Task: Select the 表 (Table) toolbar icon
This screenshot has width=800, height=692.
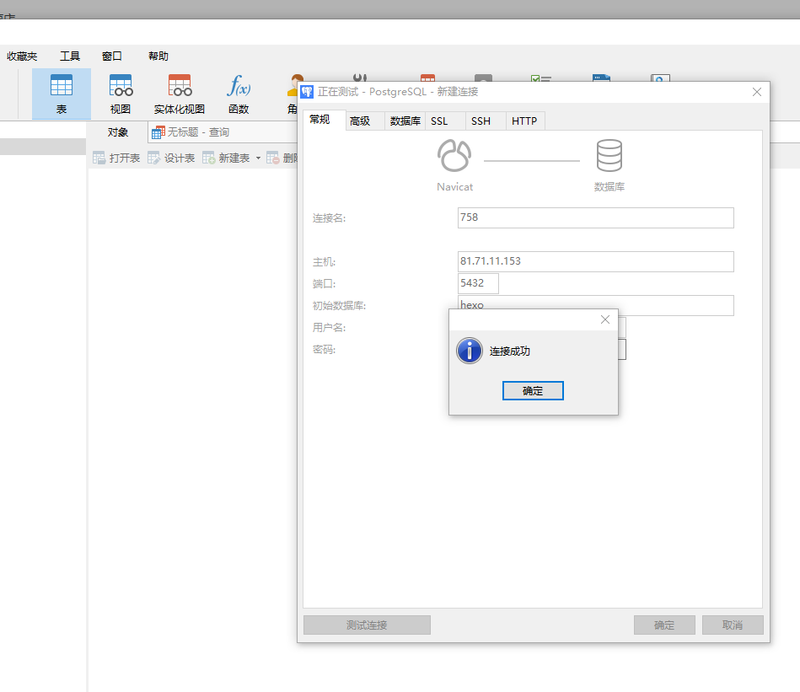Action: (x=62, y=94)
